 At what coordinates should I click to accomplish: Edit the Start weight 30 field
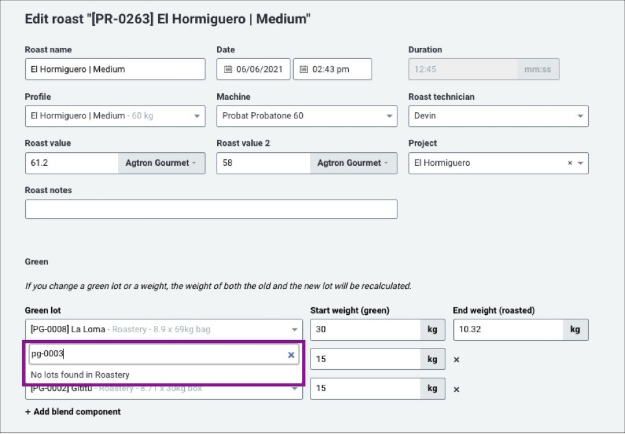(366, 330)
